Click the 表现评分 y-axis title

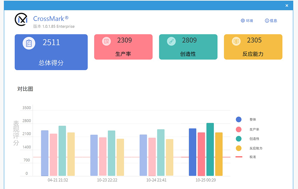click(16, 133)
